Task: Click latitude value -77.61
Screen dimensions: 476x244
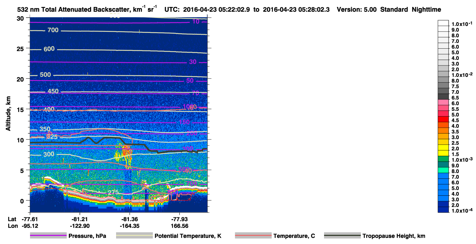Action: point(30,219)
